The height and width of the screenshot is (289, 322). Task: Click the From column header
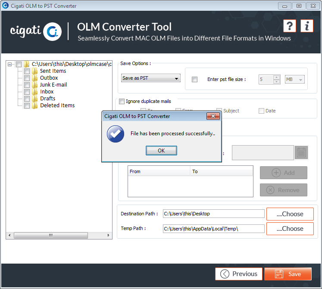159,171
